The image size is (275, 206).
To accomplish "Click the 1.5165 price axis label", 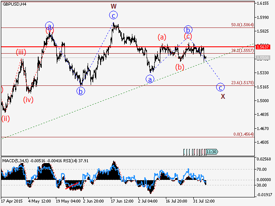I will pos(263,87).
